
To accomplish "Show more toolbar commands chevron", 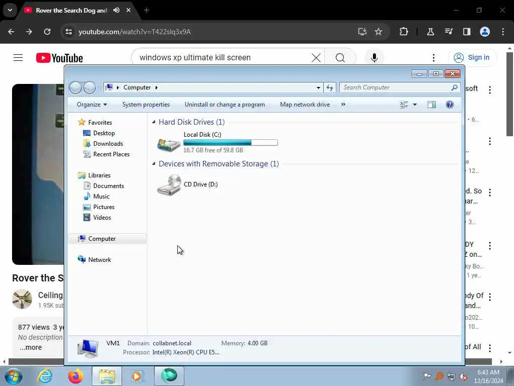I will coord(343,105).
